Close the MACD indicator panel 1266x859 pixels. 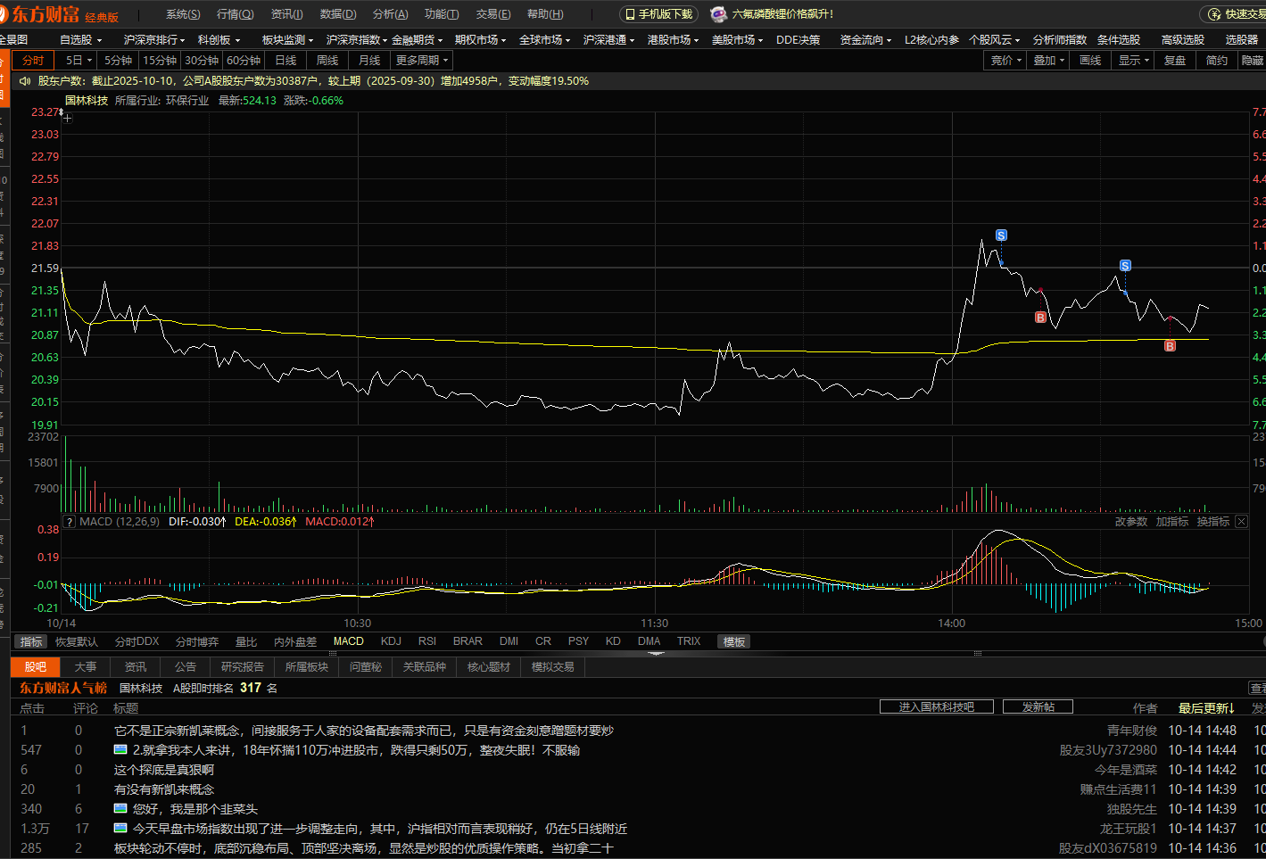pos(1241,522)
